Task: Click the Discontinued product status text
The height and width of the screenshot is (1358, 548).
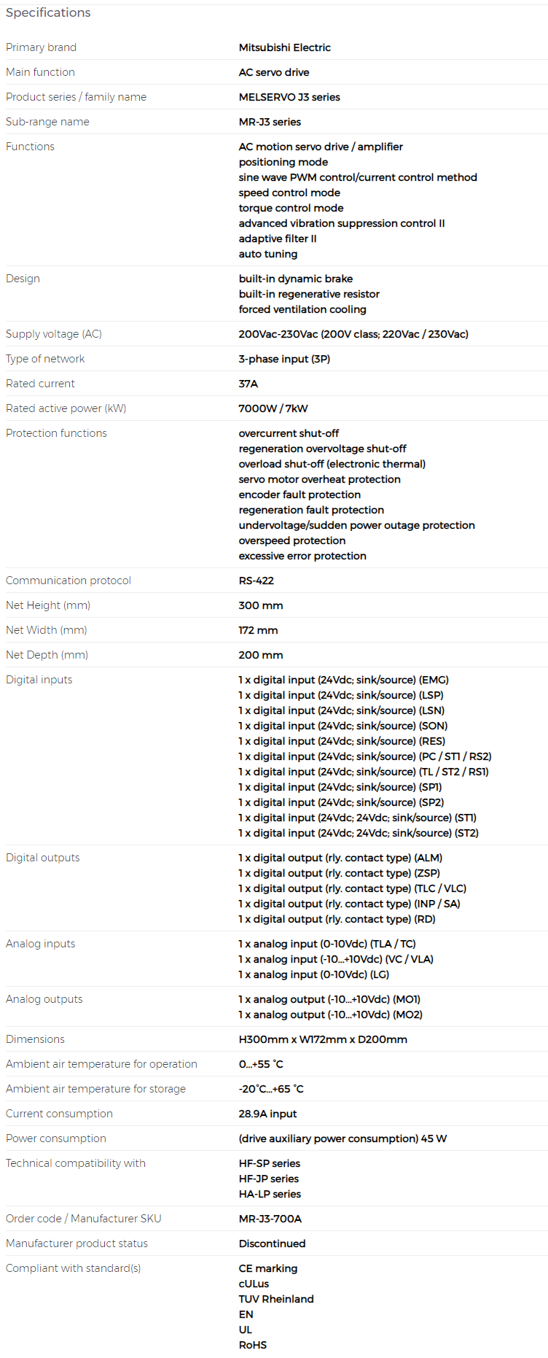Action: (x=272, y=1243)
